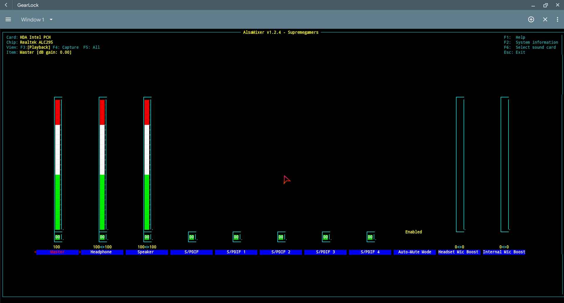
Task: Restore the GearLock window size
Action: pos(545,5)
